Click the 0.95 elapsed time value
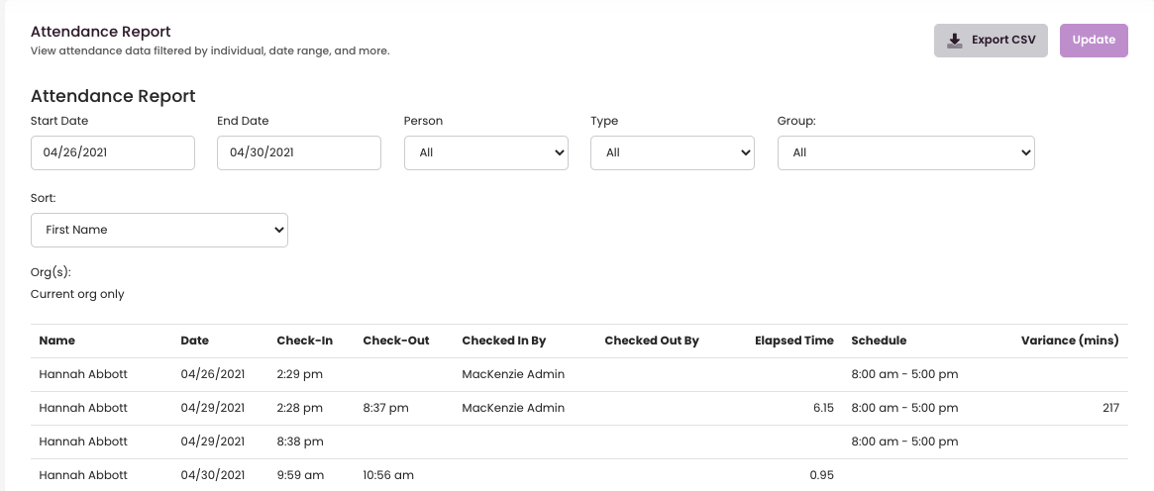Image resolution: width=1154 pixels, height=491 pixels. pos(822,475)
